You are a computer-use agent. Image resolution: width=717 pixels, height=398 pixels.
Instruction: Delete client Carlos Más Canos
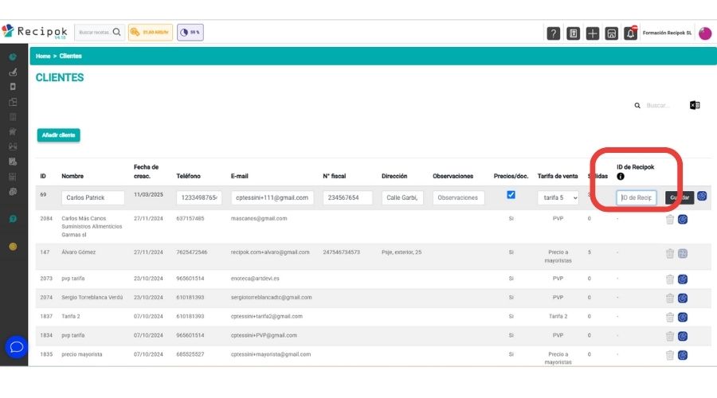(670, 220)
